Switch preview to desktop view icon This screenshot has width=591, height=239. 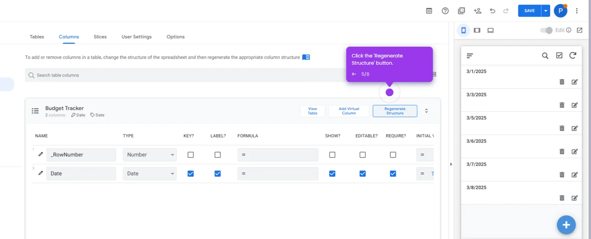point(490,30)
